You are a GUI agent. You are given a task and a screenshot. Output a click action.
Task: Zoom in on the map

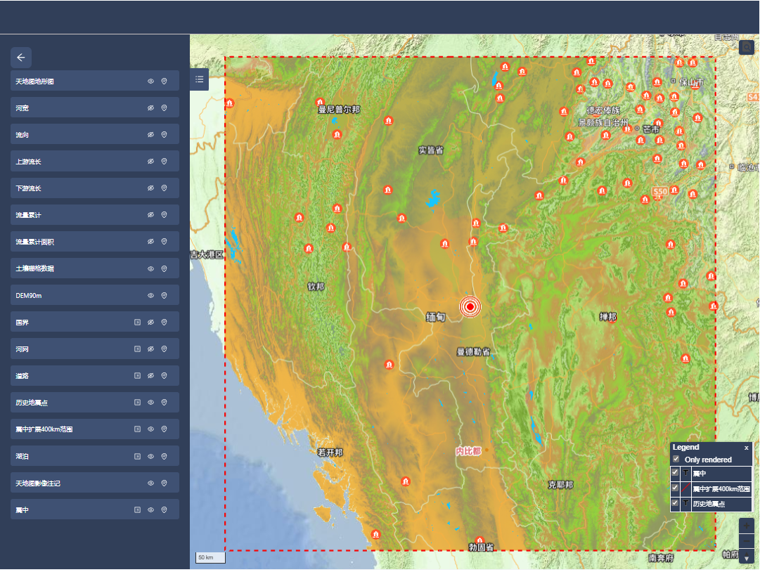point(747,526)
